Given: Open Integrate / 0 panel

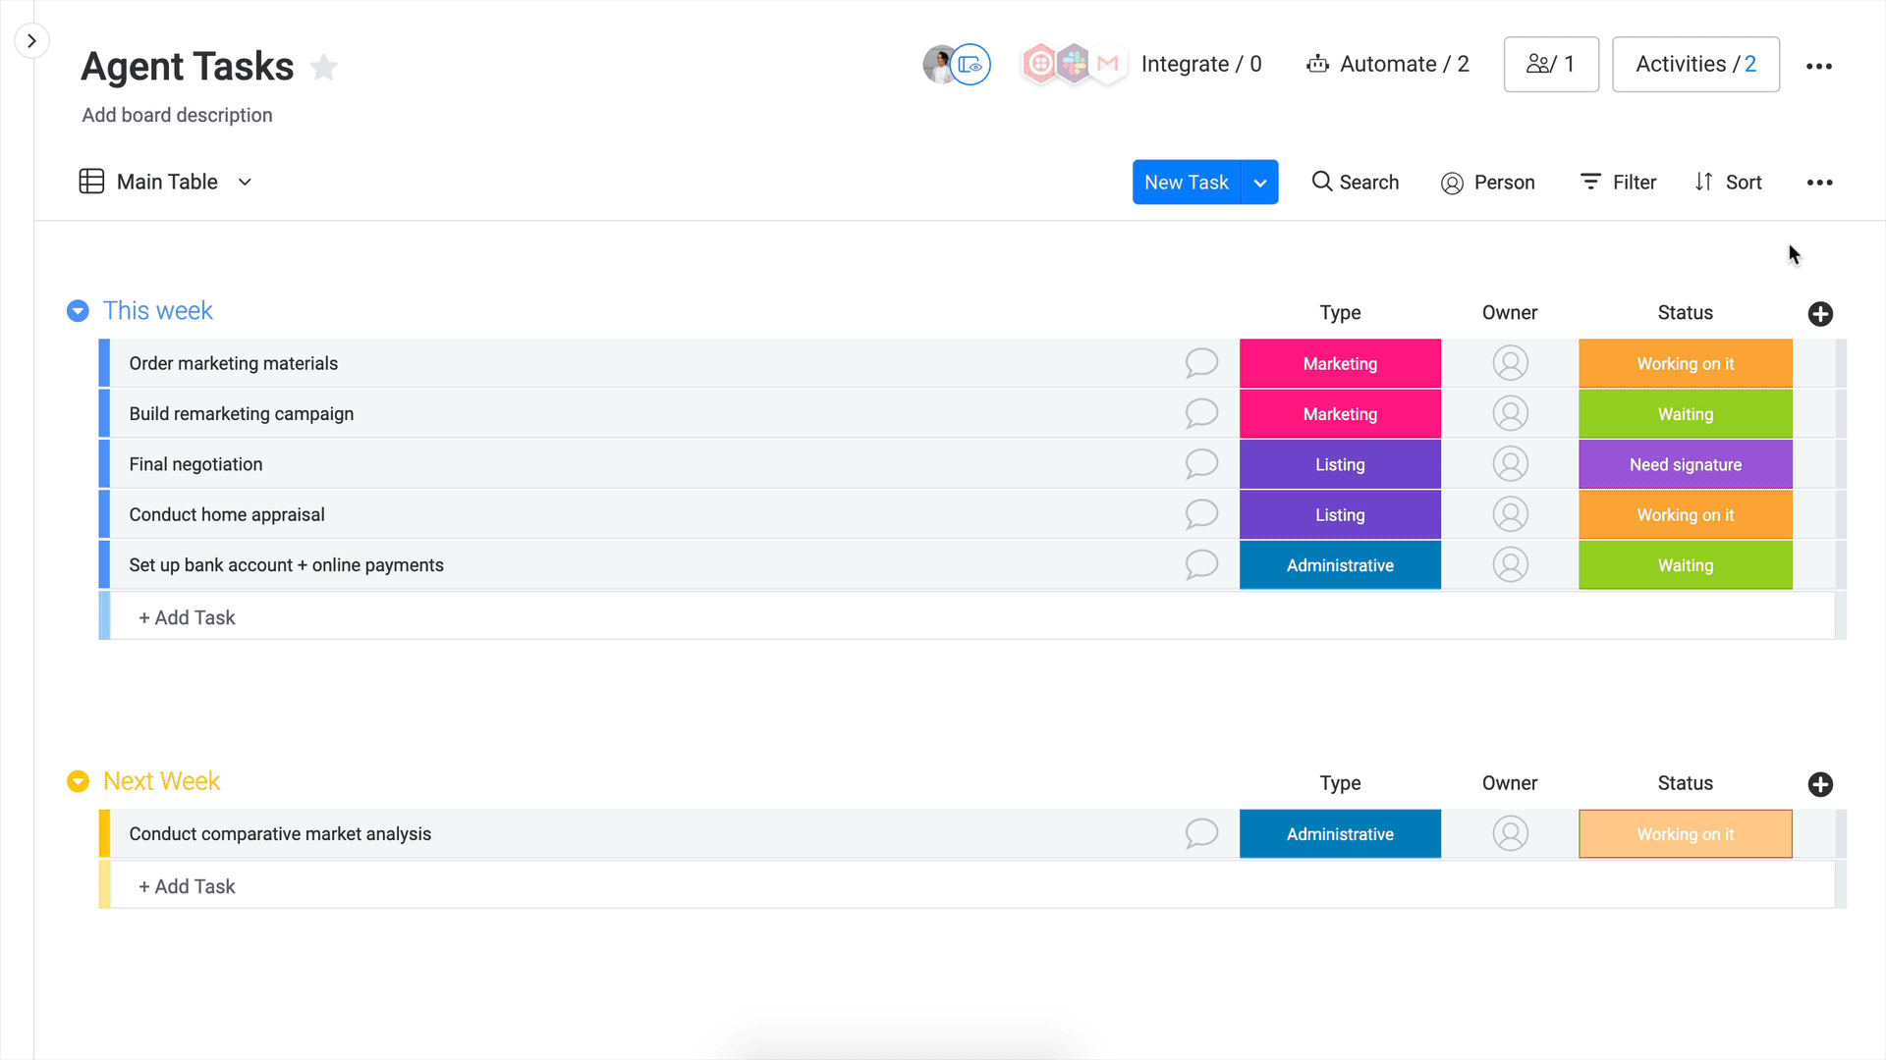Looking at the screenshot, I should [x=1201, y=65].
